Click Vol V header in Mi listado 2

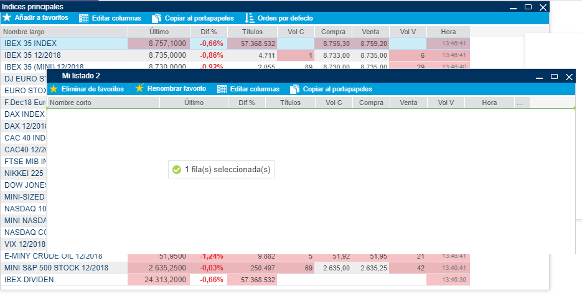(446, 103)
